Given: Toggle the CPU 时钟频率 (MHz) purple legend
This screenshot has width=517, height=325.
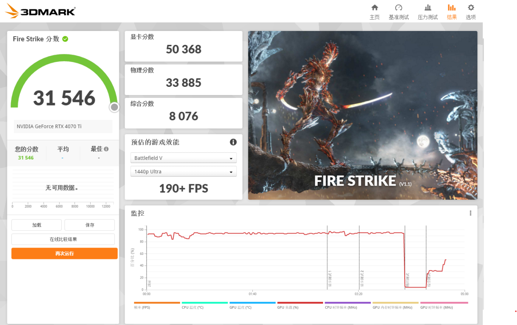Looking at the screenshot, I should (348, 305).
